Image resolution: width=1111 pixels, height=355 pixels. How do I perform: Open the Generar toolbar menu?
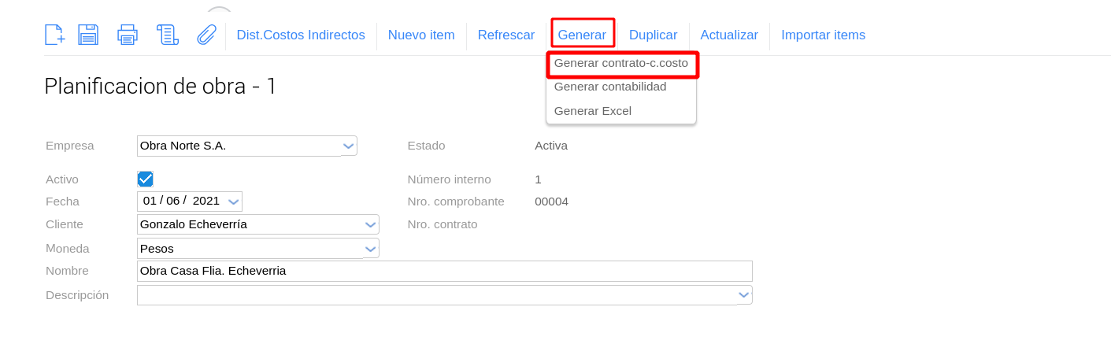click(582, 35)
